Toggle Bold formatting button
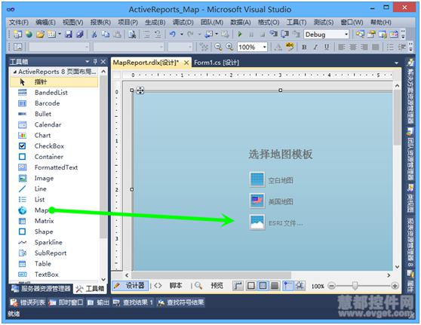Viewport: 421px width, 325px height. pos(304,48)
